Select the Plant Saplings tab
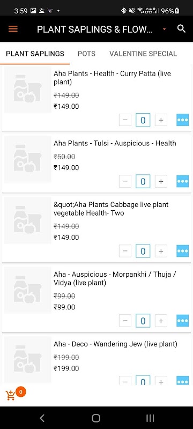 coord(35,54)
